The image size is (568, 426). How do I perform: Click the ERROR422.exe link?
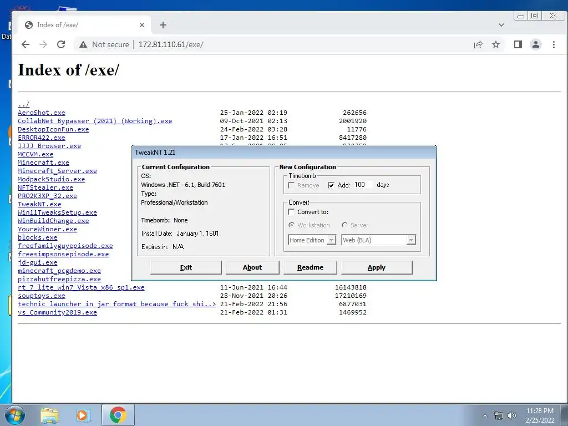pyautogui.click(x=41, y=138)
